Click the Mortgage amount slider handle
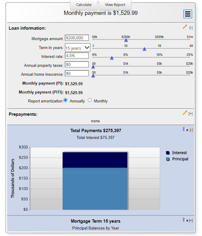The width and height of the screenshot is (202, 236). point(126,40)
